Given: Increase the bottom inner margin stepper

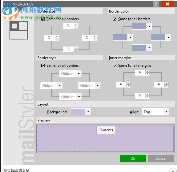Looking at the screenshot, I should [148, 95].
